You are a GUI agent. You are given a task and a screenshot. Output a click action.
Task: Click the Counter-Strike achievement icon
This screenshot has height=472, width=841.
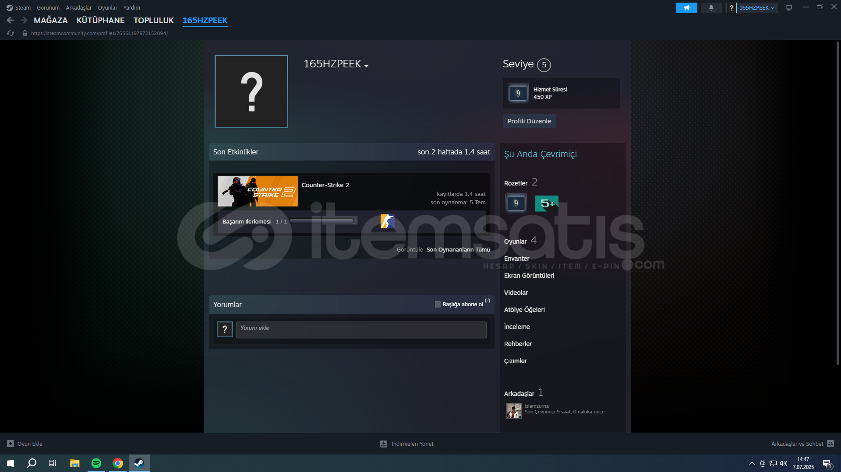(x=387, y=221)
